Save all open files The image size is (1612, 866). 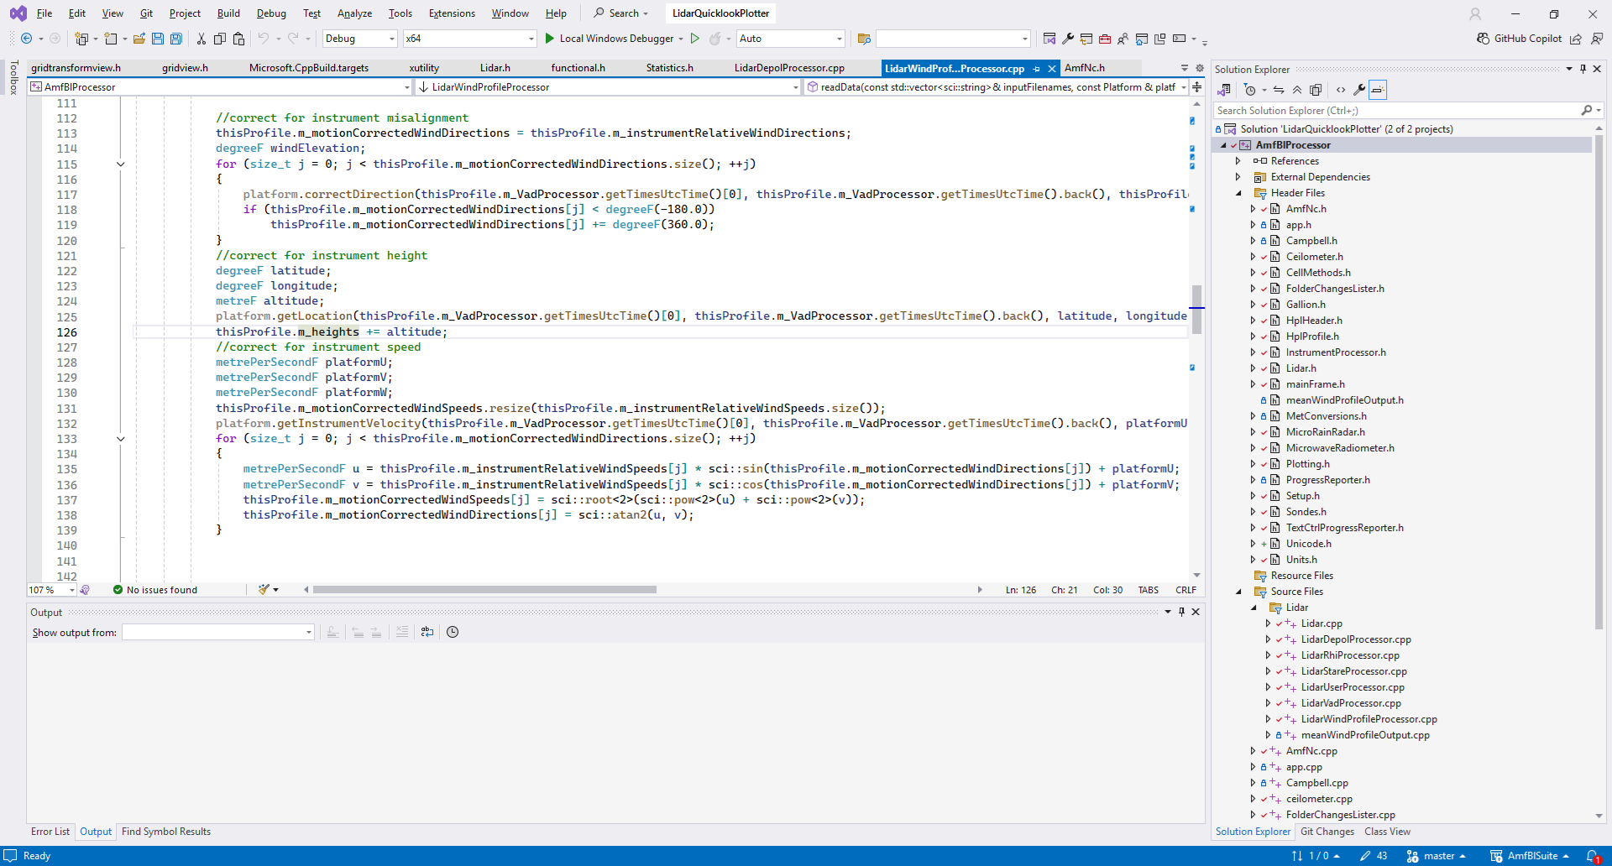click(x=175, y=38)
